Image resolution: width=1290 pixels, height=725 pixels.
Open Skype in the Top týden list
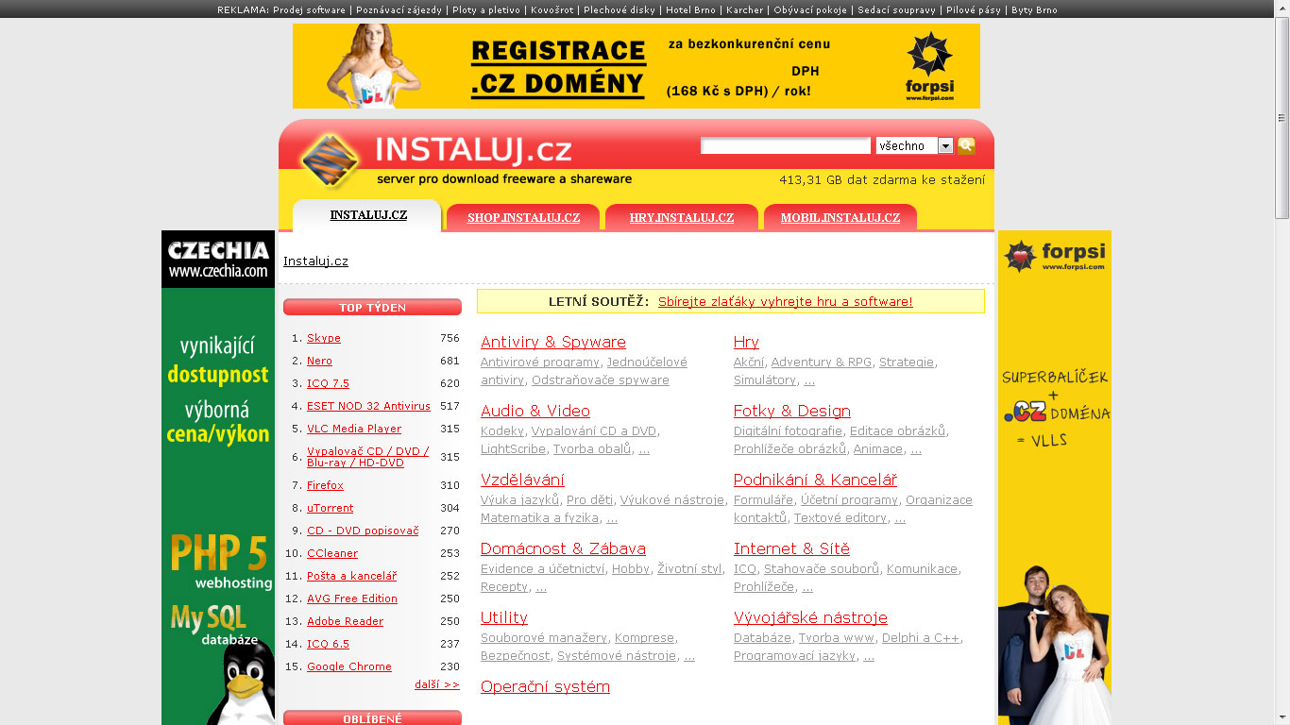[x=324, y=338]
